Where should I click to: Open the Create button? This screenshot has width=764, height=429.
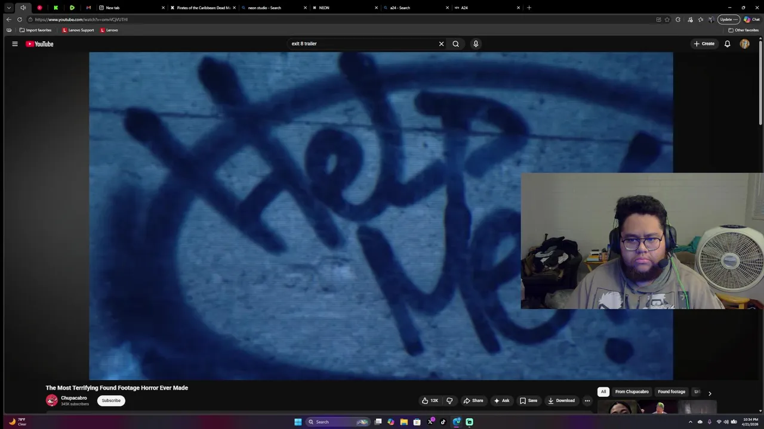(704, 43)
